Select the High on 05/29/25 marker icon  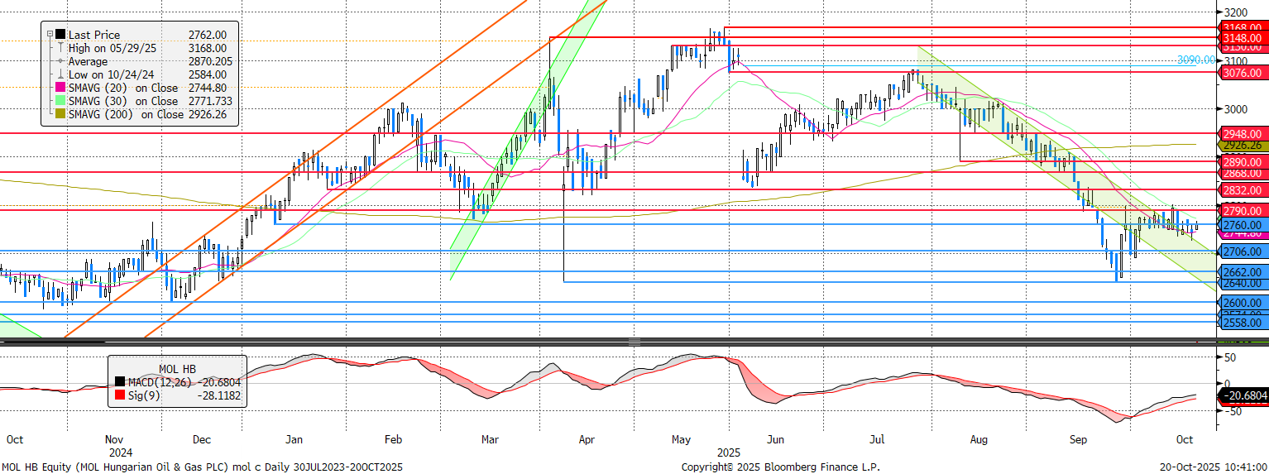(60, 48)
